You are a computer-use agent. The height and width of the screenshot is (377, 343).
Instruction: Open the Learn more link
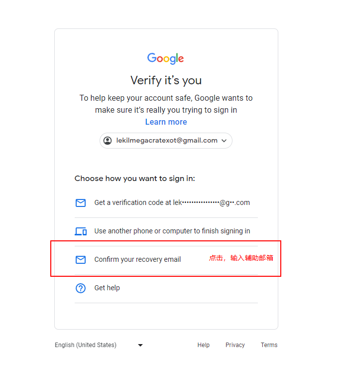pyautogui.click(x=166, y=122)
